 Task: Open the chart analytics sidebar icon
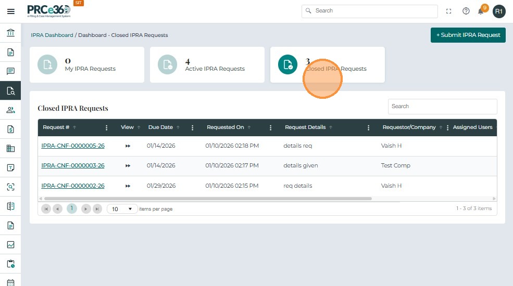coord(10,244)
